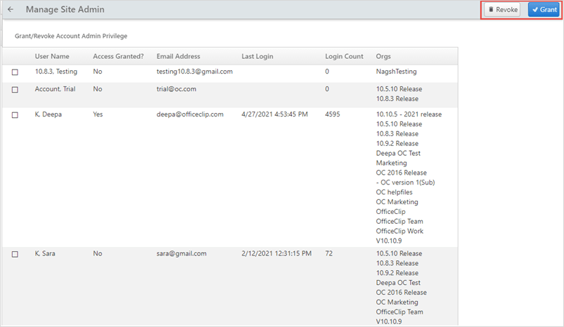564x327 pixels.
Task: Enable the checkbox for K, Sara
Action: click(15, 255)
